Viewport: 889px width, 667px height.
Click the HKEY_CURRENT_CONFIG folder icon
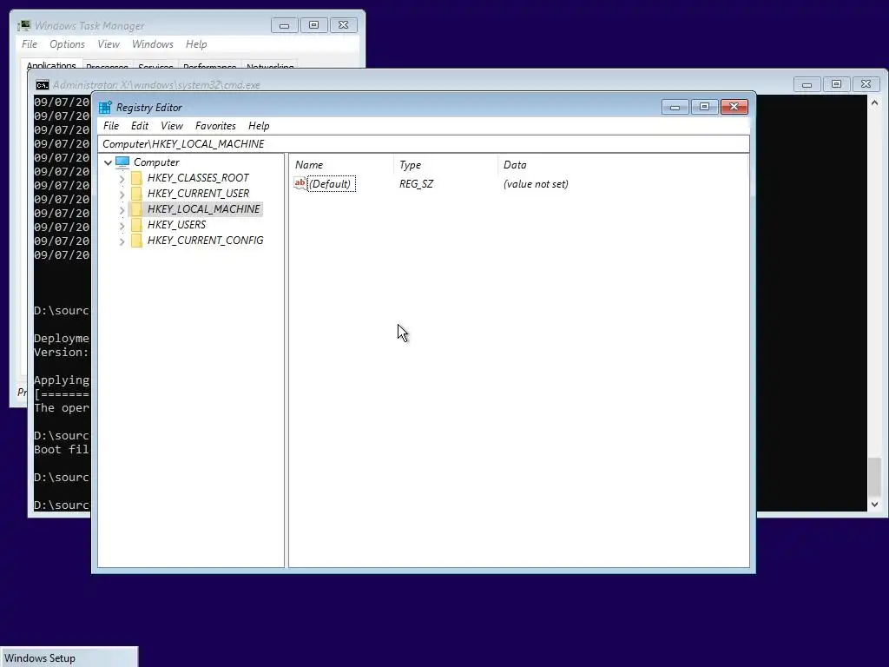pos(136,241)
